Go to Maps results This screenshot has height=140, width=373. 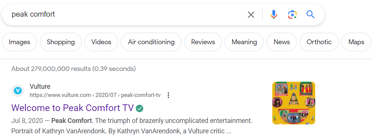point(356,42)
